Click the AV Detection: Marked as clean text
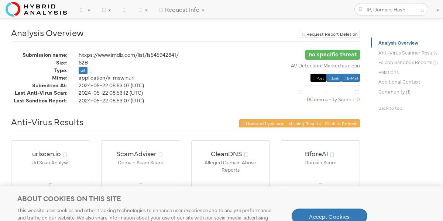The height and width of the screenshot is (221, 443). (325, 66)
